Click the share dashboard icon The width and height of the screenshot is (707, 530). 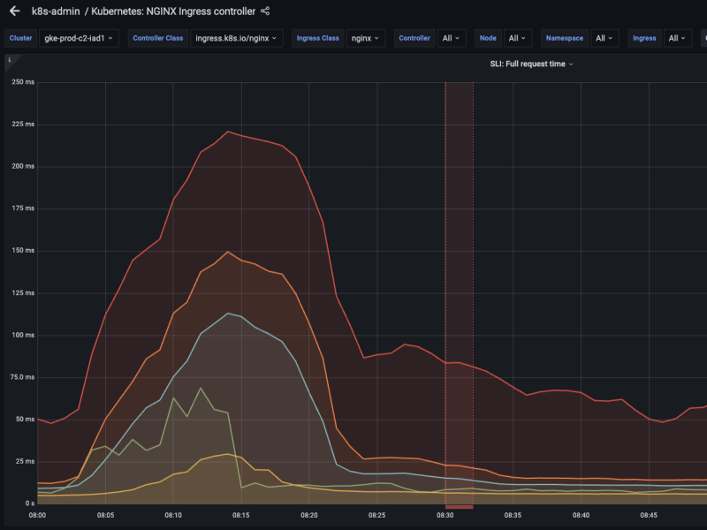click(x=265, y=11)
